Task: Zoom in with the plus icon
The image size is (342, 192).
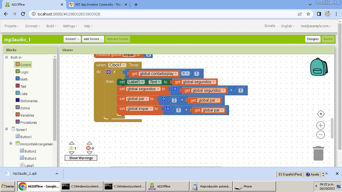Action: 321,125
